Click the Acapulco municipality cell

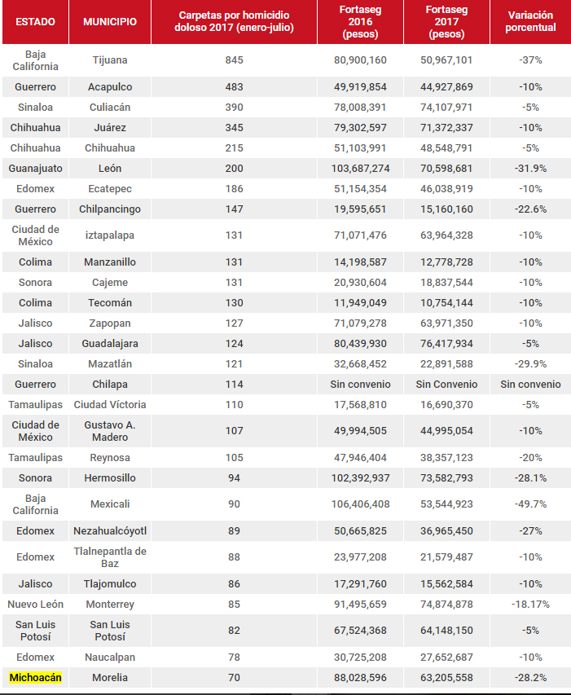pos(110,87)
